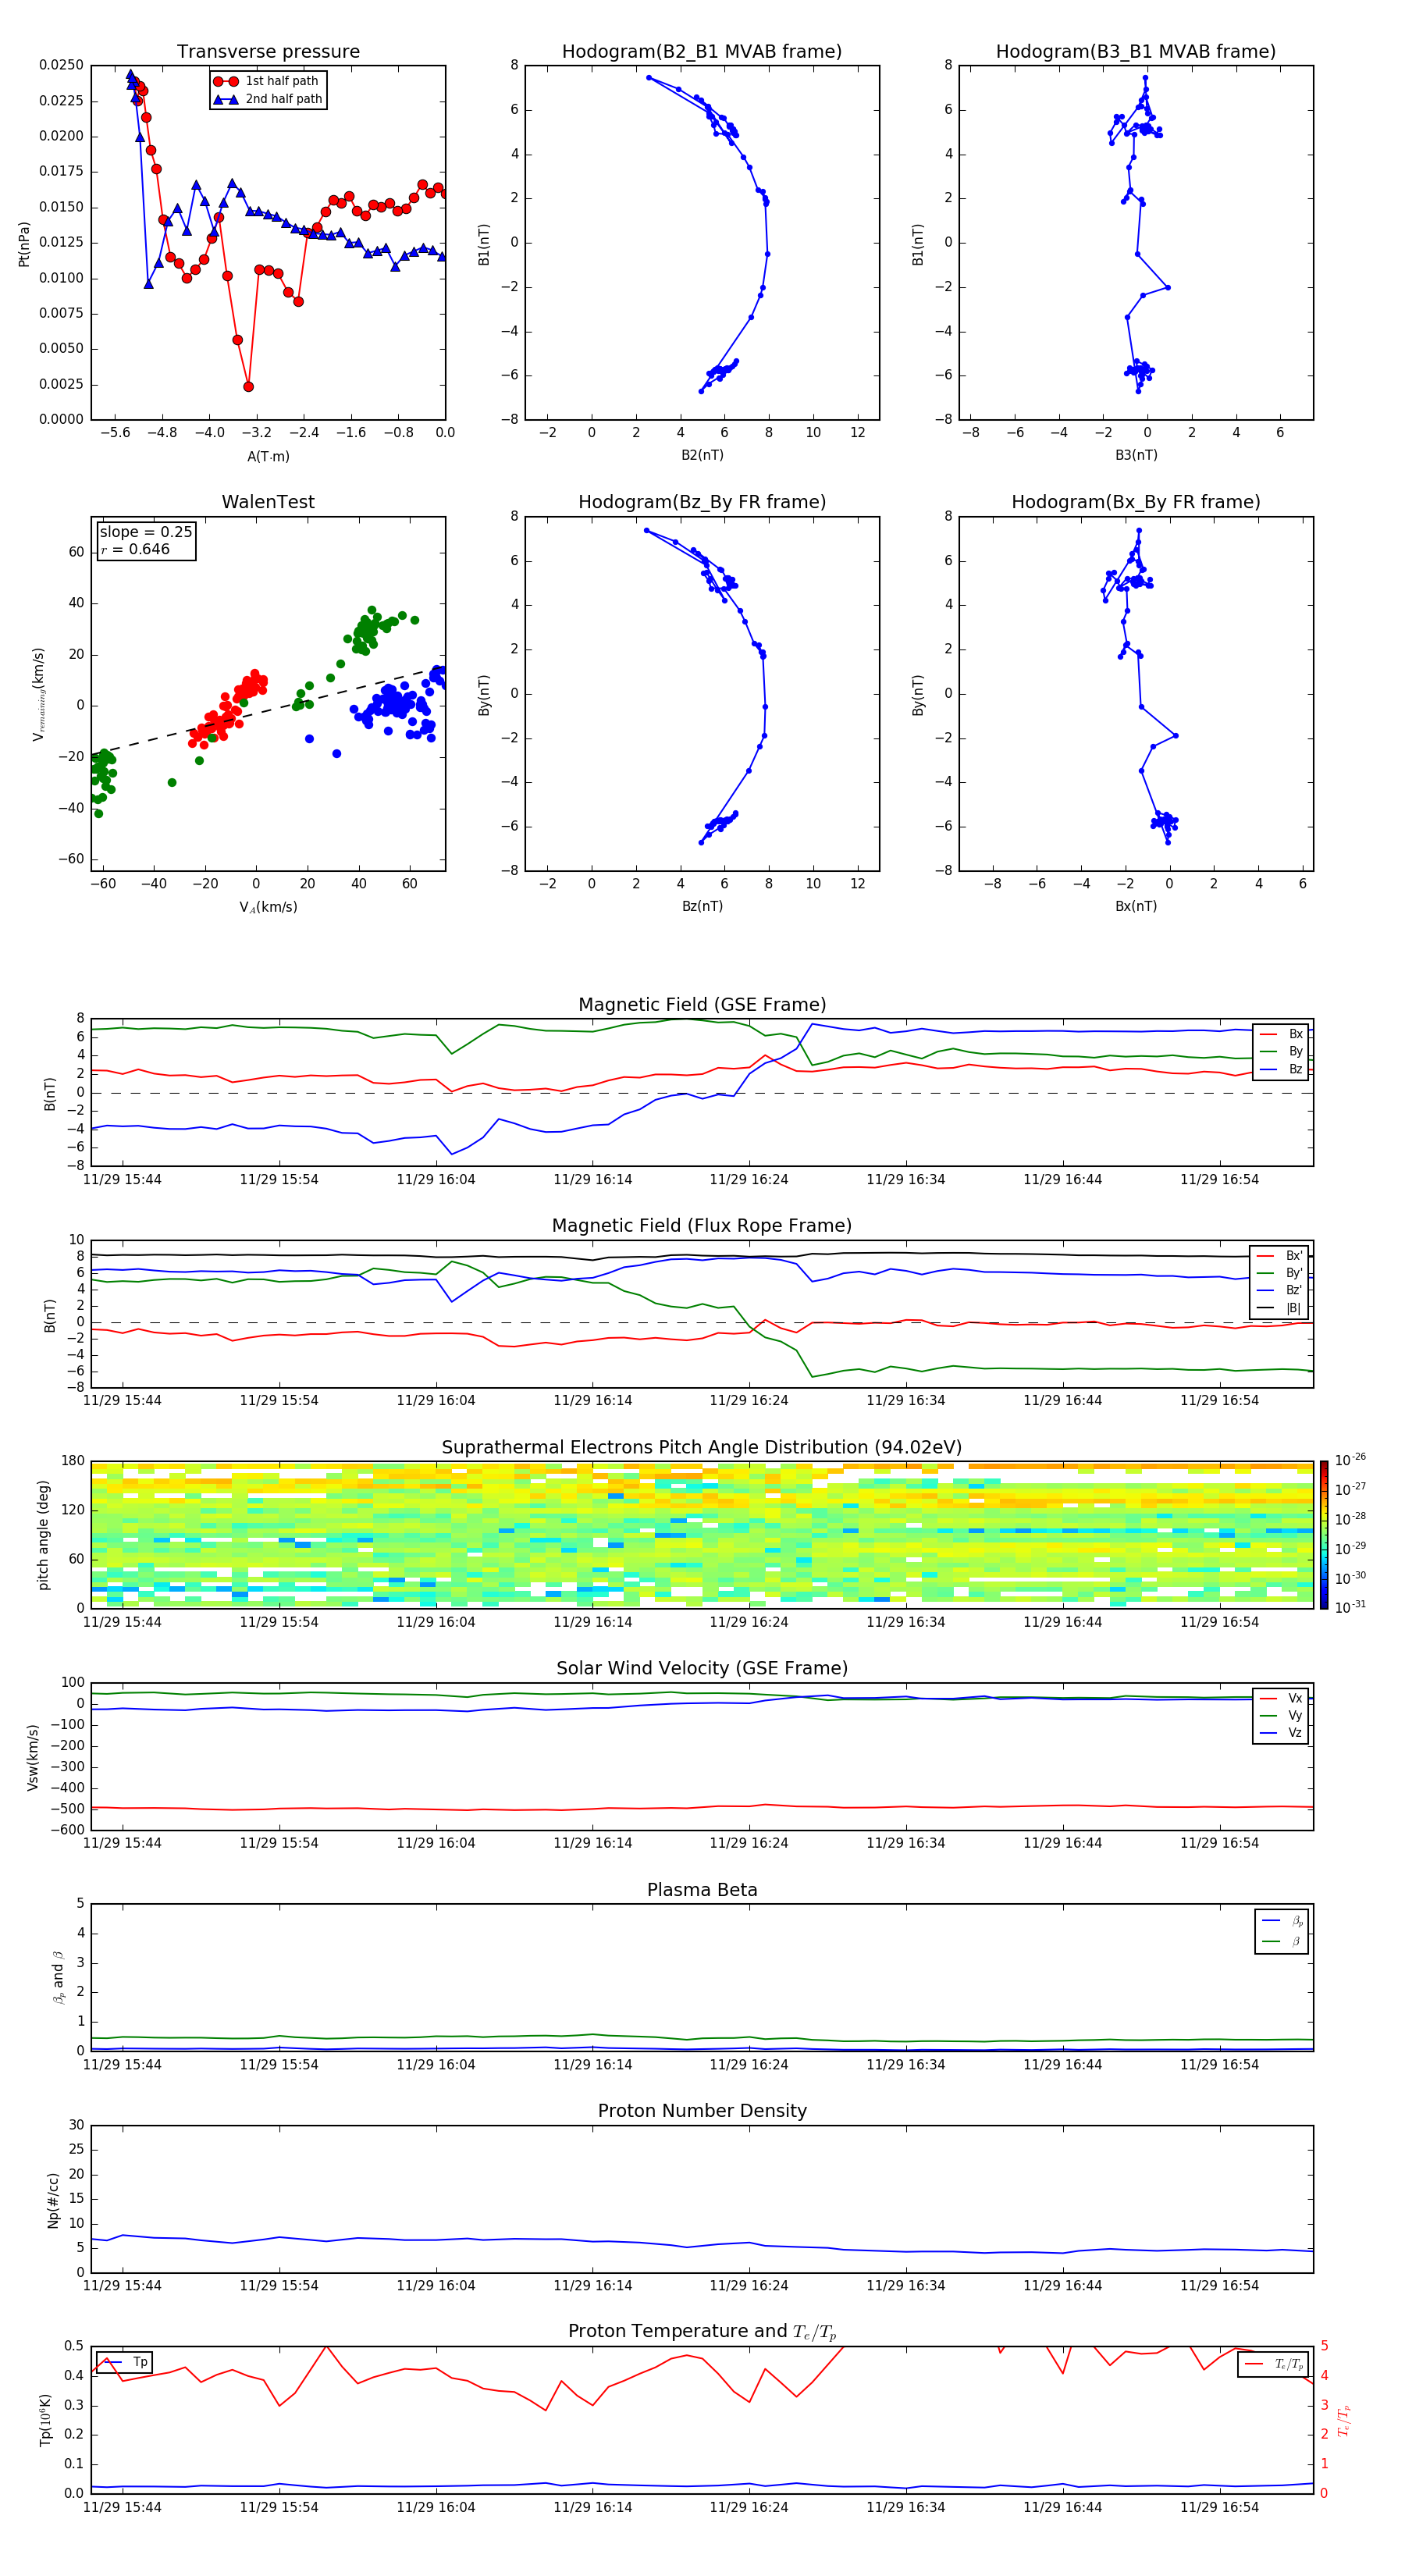Click the "B2(nT)" x-axis label

[702, 455]
